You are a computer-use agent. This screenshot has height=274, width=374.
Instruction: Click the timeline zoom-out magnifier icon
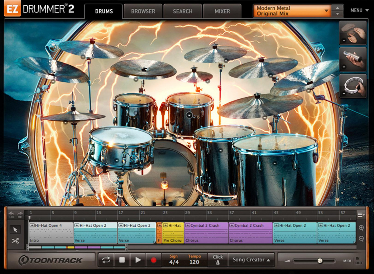click(362, 238)
